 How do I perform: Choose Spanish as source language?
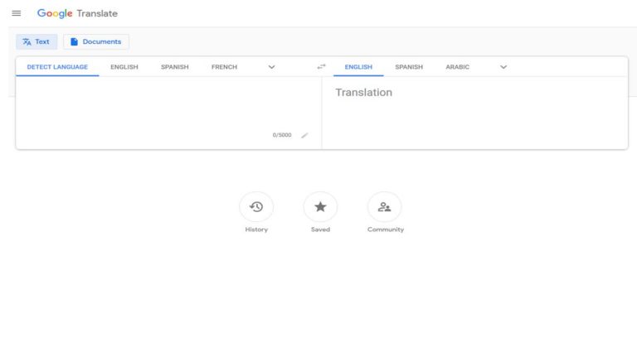point(175,67)
